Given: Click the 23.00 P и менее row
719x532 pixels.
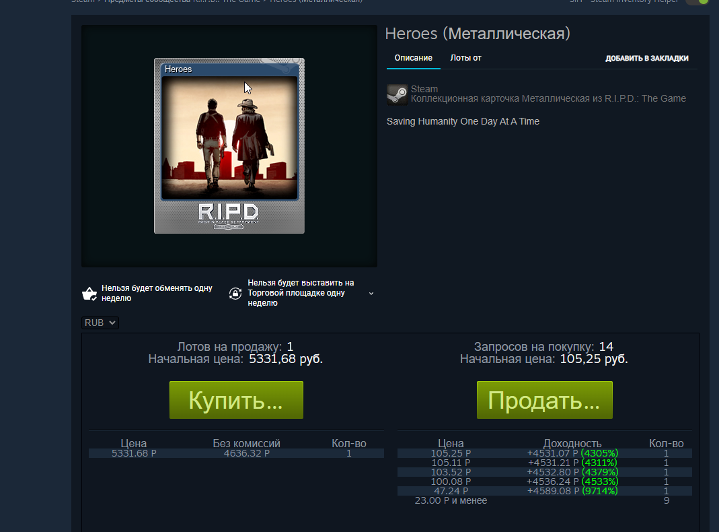Looking at the screenshot, I should pyautogui.click(x=451, y=501).
